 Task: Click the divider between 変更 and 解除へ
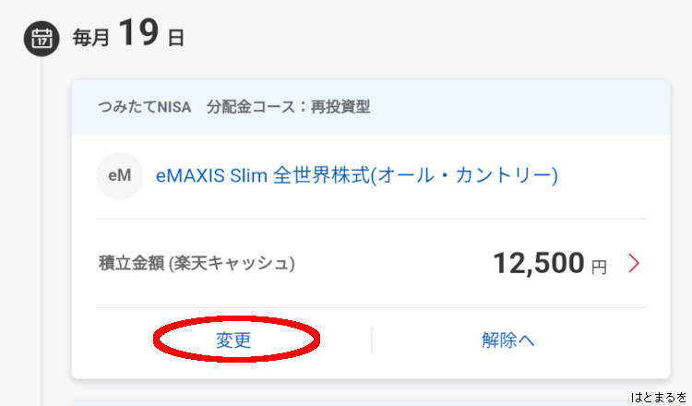coord(372,340)
